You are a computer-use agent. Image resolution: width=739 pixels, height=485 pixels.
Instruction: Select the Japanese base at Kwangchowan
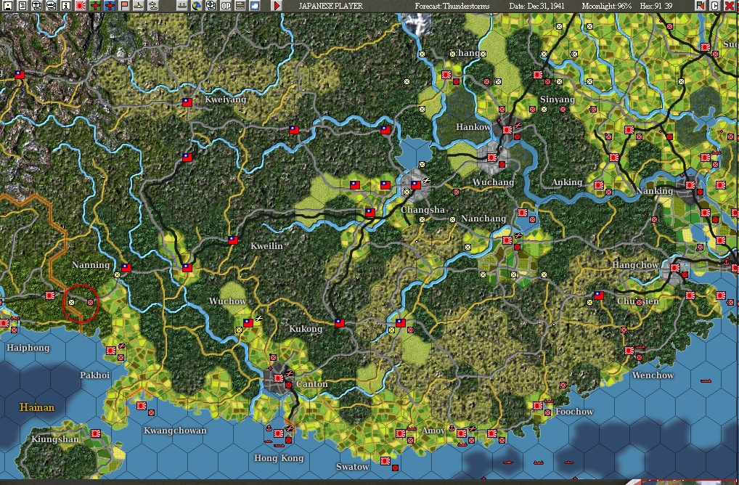[x=141, y=405]
